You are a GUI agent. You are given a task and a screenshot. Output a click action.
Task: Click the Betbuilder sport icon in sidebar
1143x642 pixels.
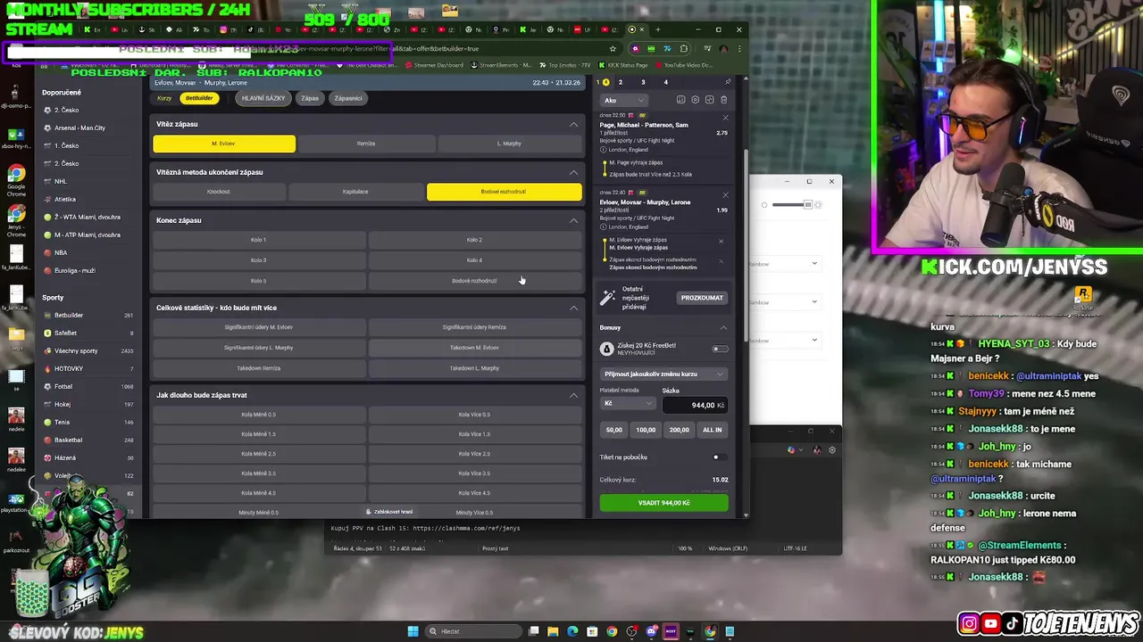coord(47,315)
